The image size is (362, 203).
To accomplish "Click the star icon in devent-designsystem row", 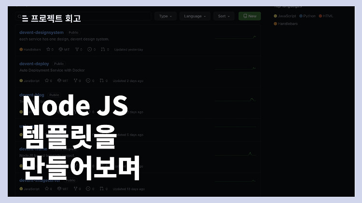I will pyautogui.click(x=48, y=49).
